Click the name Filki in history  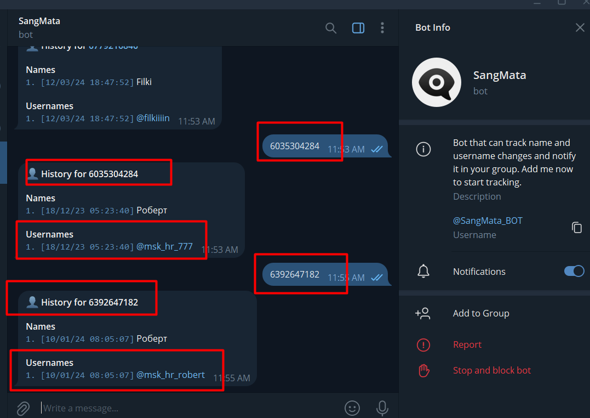click(144, 82)
